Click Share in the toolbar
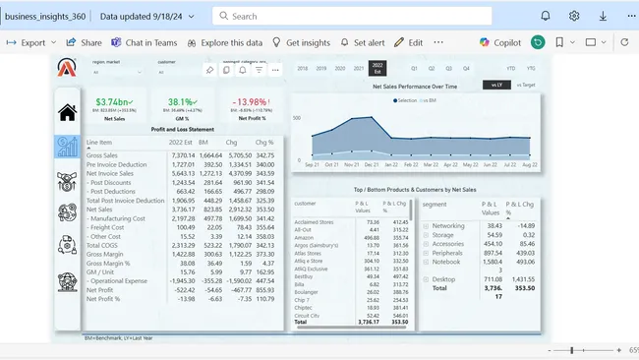The width and height of the screenshot is (639, 360). (x=84, y=42)
